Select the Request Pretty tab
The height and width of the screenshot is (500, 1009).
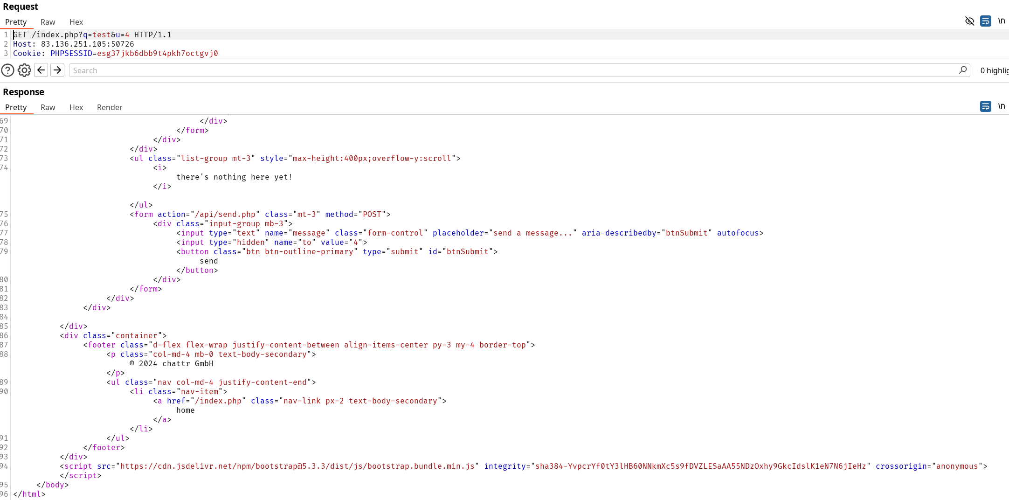click(16, 22)
